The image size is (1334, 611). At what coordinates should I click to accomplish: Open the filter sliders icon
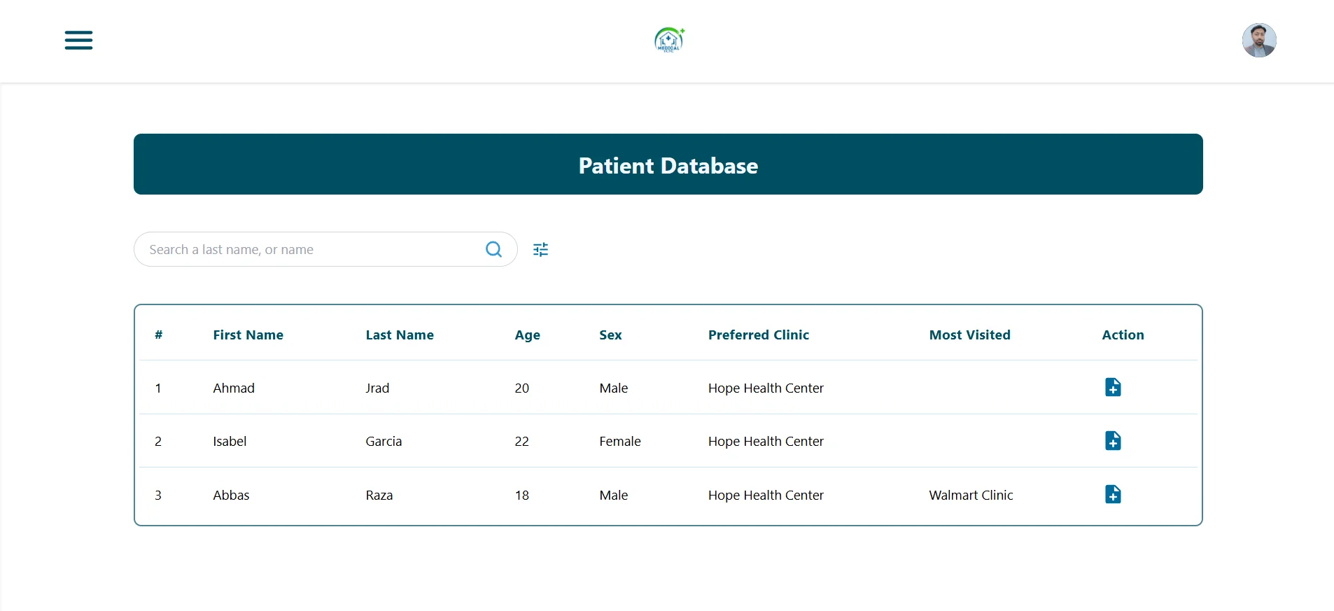coord(540,249)
